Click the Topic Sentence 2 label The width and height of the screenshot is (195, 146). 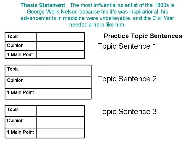(128, 79)
